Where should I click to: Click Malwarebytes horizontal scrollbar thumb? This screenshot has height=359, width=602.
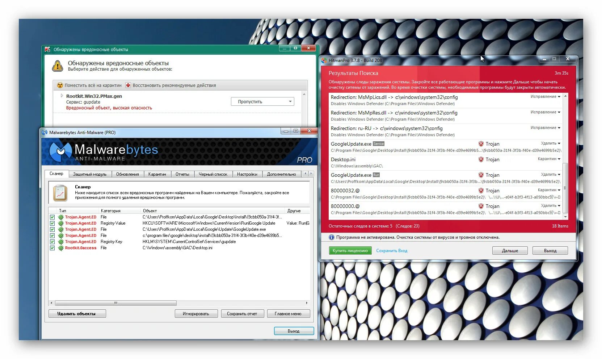[115, 303]
